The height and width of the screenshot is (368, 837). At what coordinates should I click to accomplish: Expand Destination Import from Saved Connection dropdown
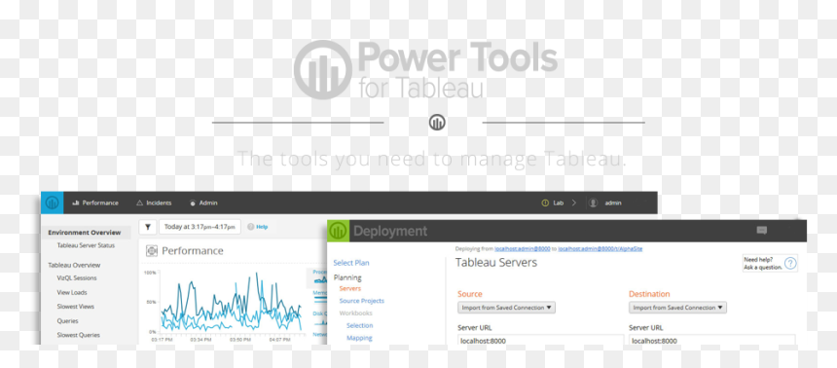click(x=677, y=308)
